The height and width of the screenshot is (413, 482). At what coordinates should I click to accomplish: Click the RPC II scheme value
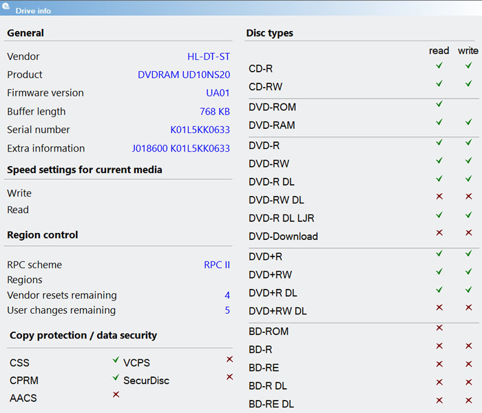click(217, 265)
